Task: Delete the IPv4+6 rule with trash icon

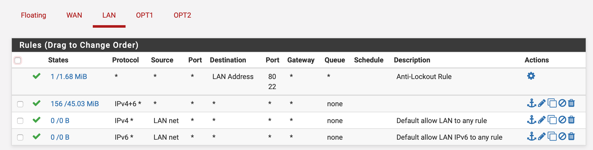Action: (x=572, y=103)
